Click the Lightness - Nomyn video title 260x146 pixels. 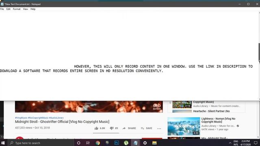218,120
